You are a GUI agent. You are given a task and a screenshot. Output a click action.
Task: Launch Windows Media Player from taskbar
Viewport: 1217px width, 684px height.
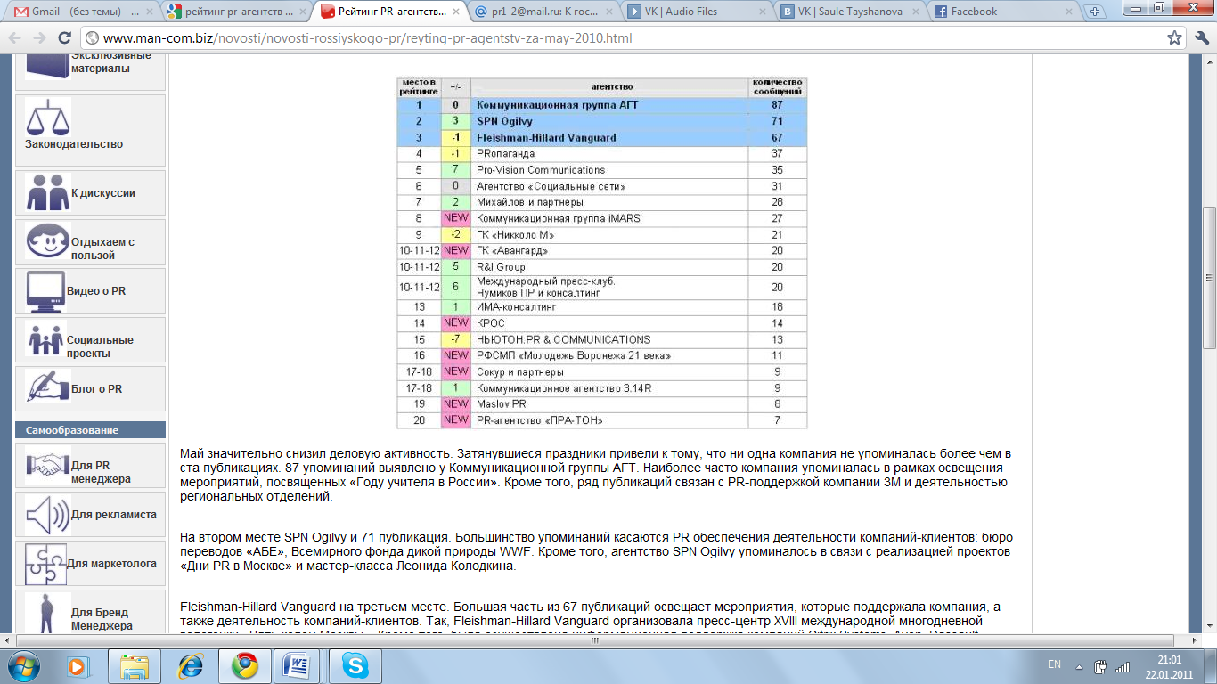pos(79,665)
